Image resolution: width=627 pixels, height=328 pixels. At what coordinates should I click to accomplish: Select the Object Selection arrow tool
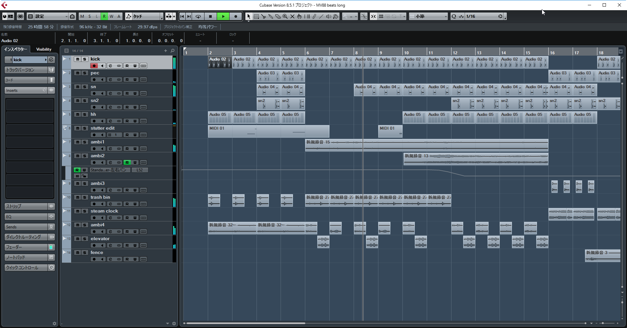click(249, 16)
